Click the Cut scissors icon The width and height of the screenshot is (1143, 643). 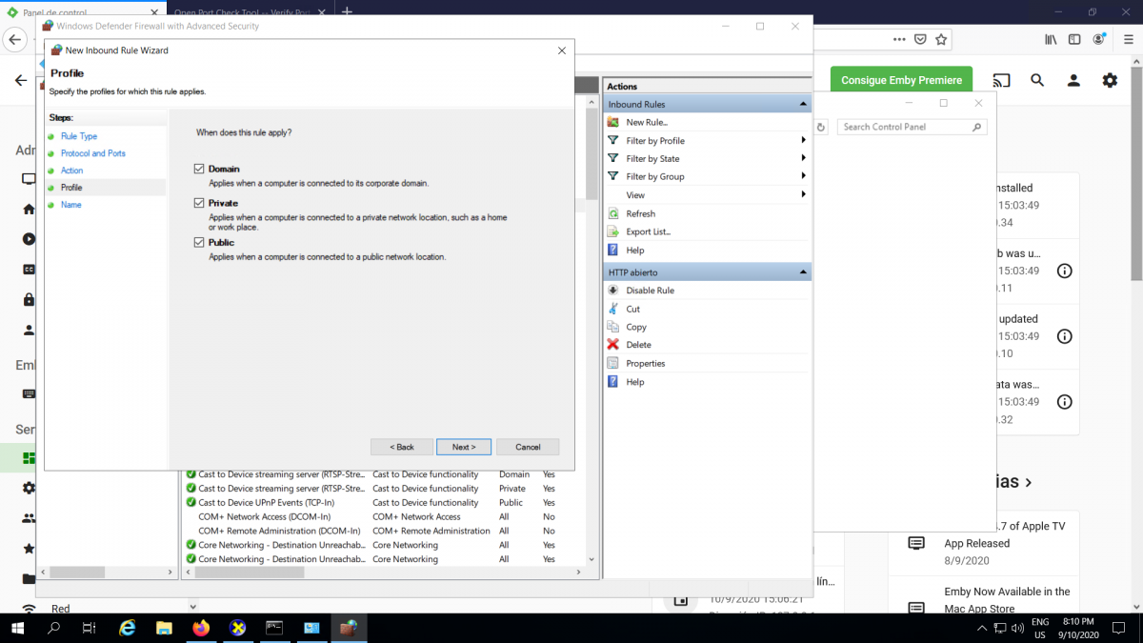point(613,309)
